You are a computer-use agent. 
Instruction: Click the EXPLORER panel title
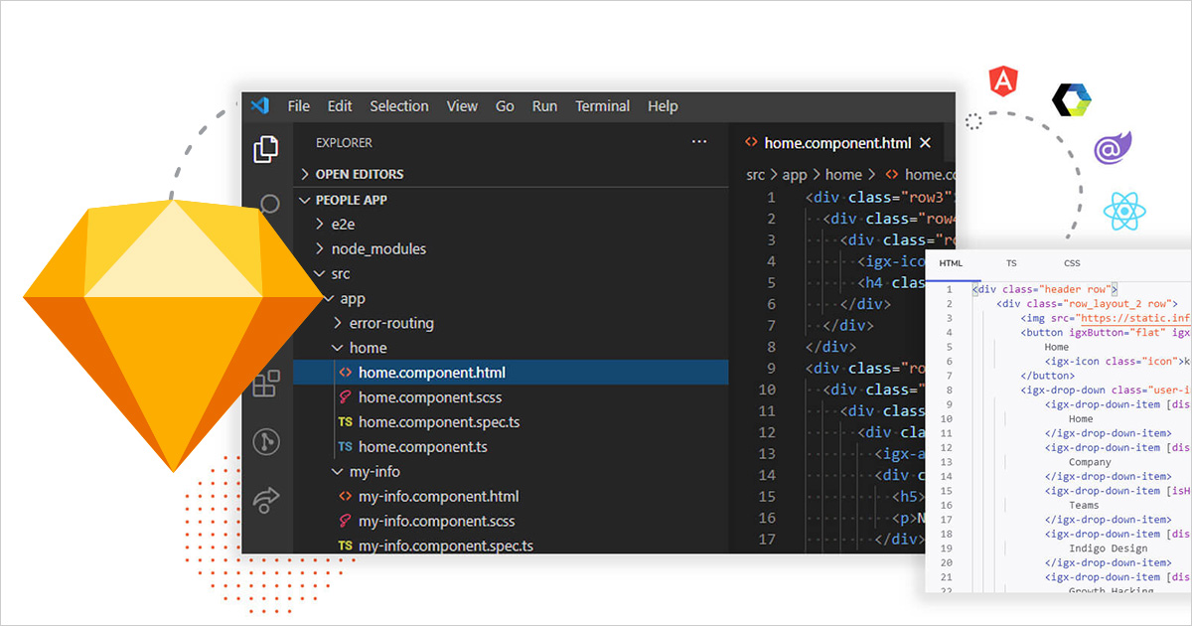point(344,143)
